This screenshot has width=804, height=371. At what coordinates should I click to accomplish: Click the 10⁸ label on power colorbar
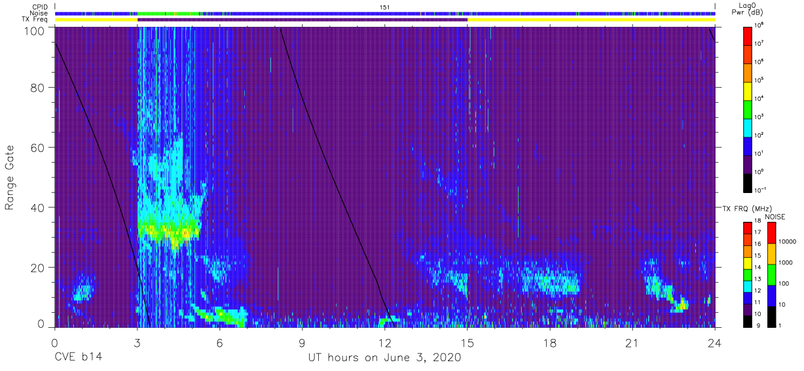pos(760,25)
